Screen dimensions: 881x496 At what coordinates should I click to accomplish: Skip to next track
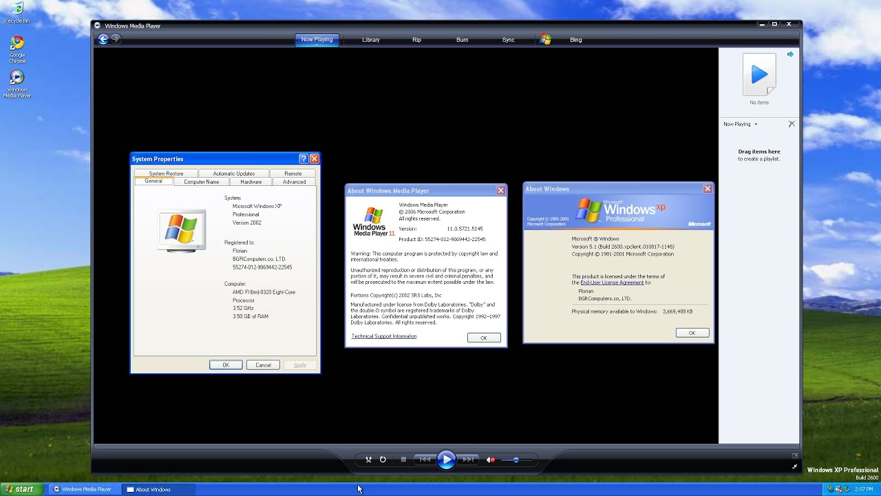[468, 459]
